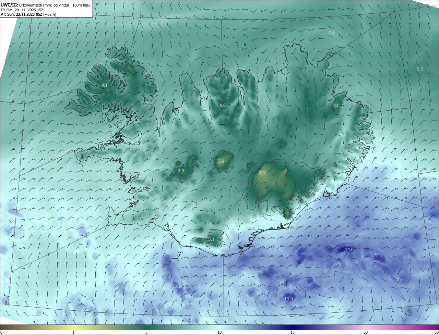
Task: Click the valid time 'VT: Sun. 23.11.2025 05Z'
Action: pyautogui.click(x=22, y=15)
